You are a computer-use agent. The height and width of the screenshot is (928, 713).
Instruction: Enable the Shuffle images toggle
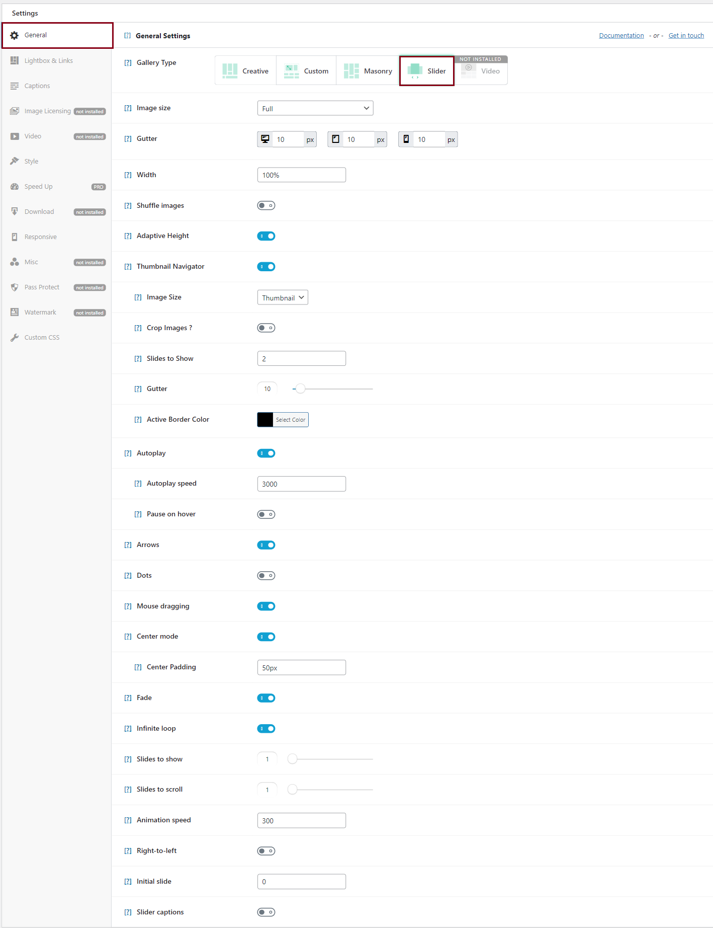click(x=266, y=205)
